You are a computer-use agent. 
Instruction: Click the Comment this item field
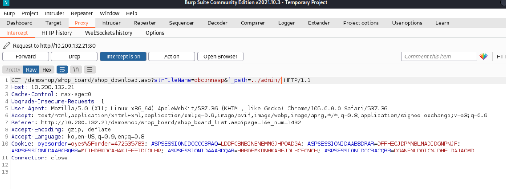coord(439,56)
